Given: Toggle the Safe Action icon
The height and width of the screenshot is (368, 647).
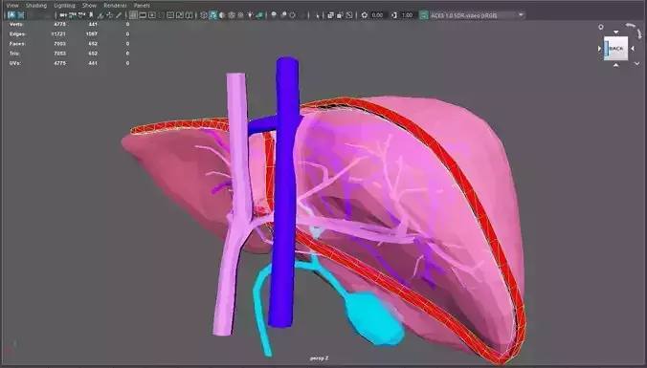Looking at the screenshot, I should [180, 15].
